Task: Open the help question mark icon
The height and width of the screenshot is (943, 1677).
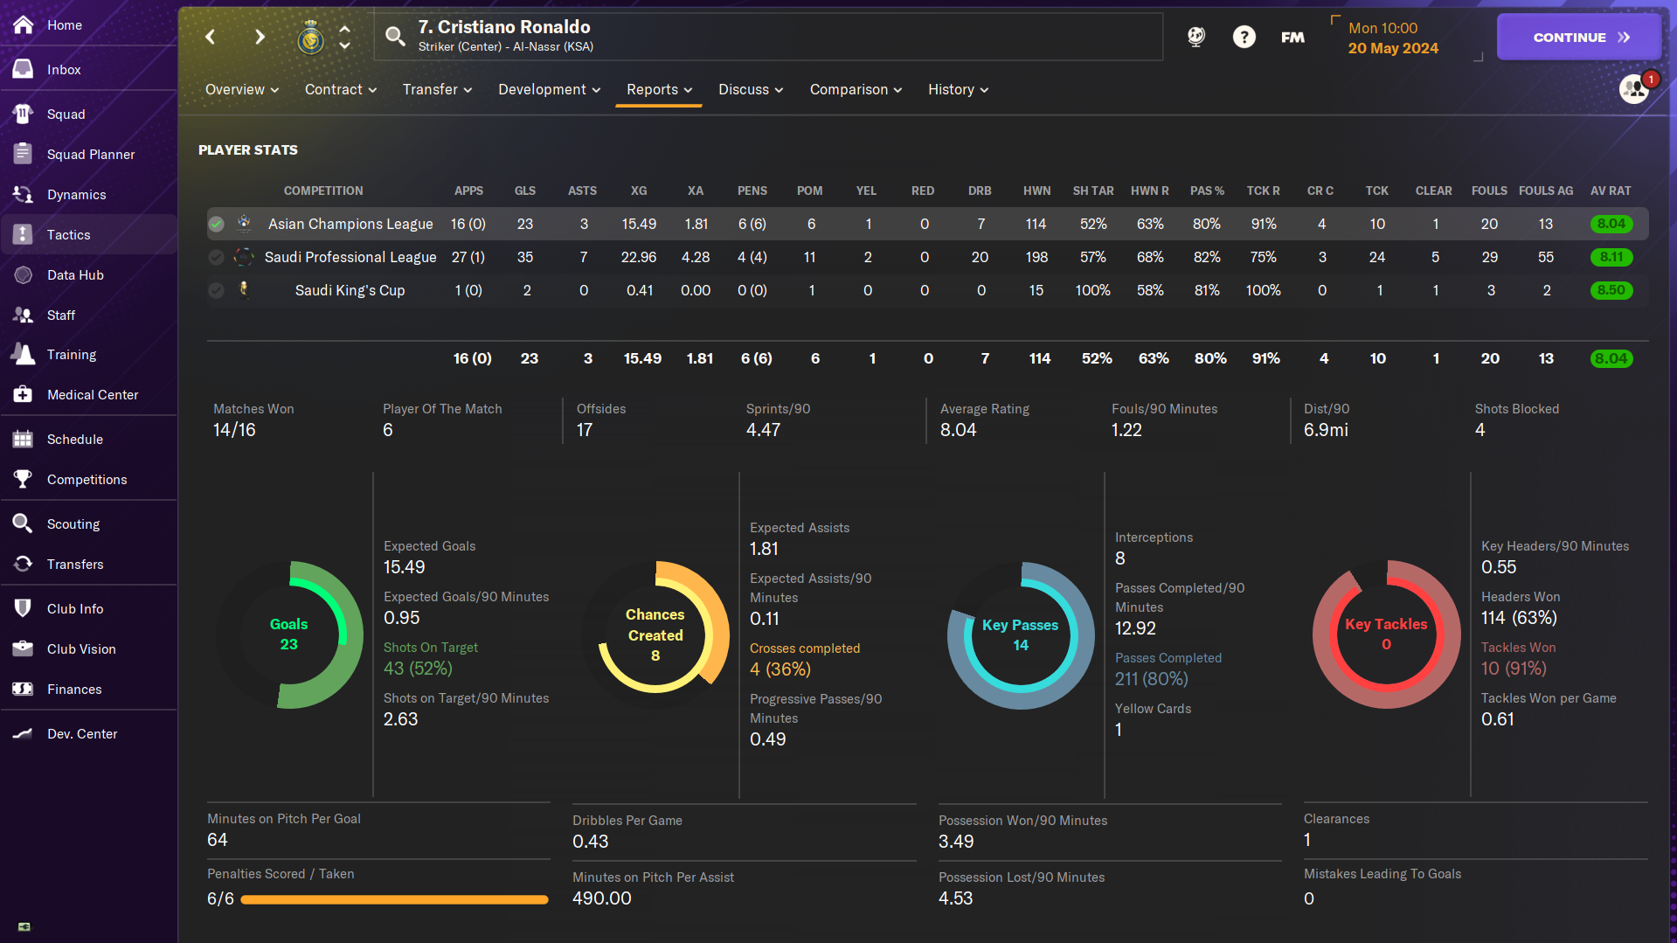Action: tap(1244, 37)
